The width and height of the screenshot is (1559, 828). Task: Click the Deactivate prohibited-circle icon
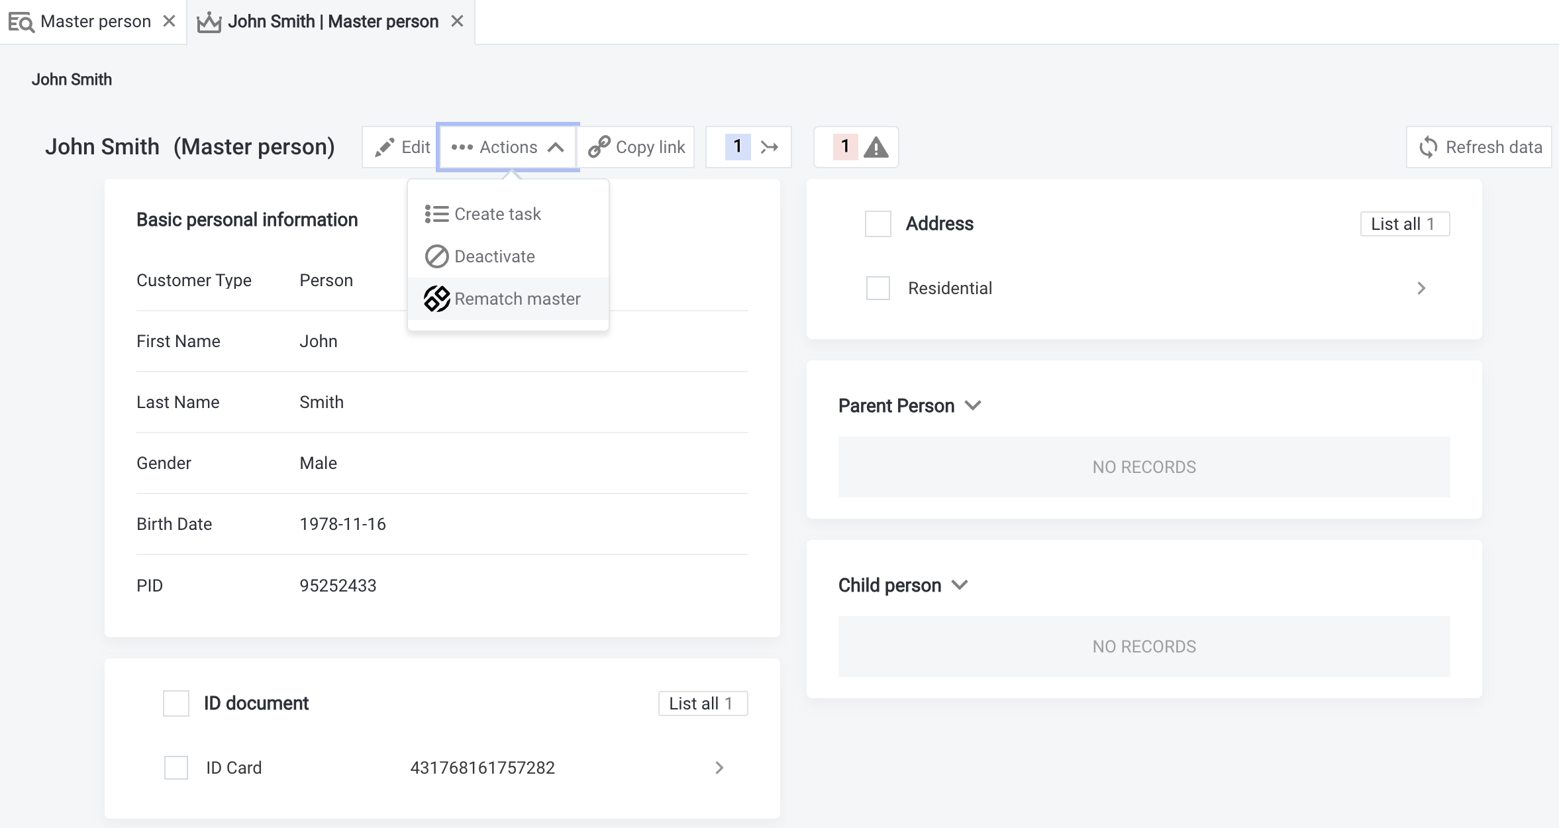[436, 256]
